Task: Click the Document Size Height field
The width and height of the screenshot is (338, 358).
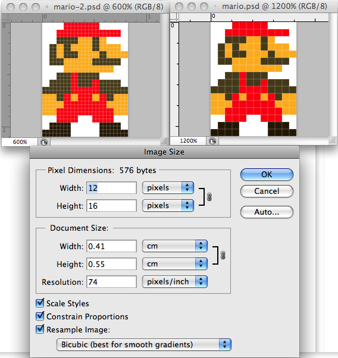Action: click(111, 264)
